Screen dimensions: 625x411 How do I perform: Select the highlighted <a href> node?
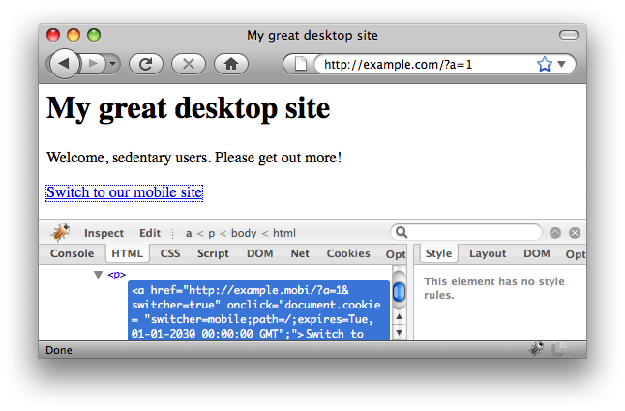tap(258, 310)
